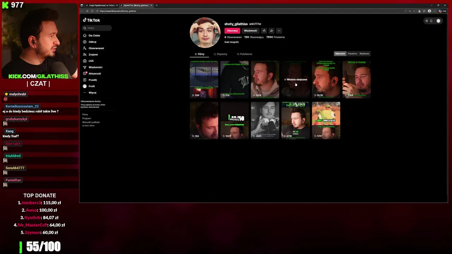The image size is (452, 254).
Task: Open a new browser tab
Action: tap(157, 5)
